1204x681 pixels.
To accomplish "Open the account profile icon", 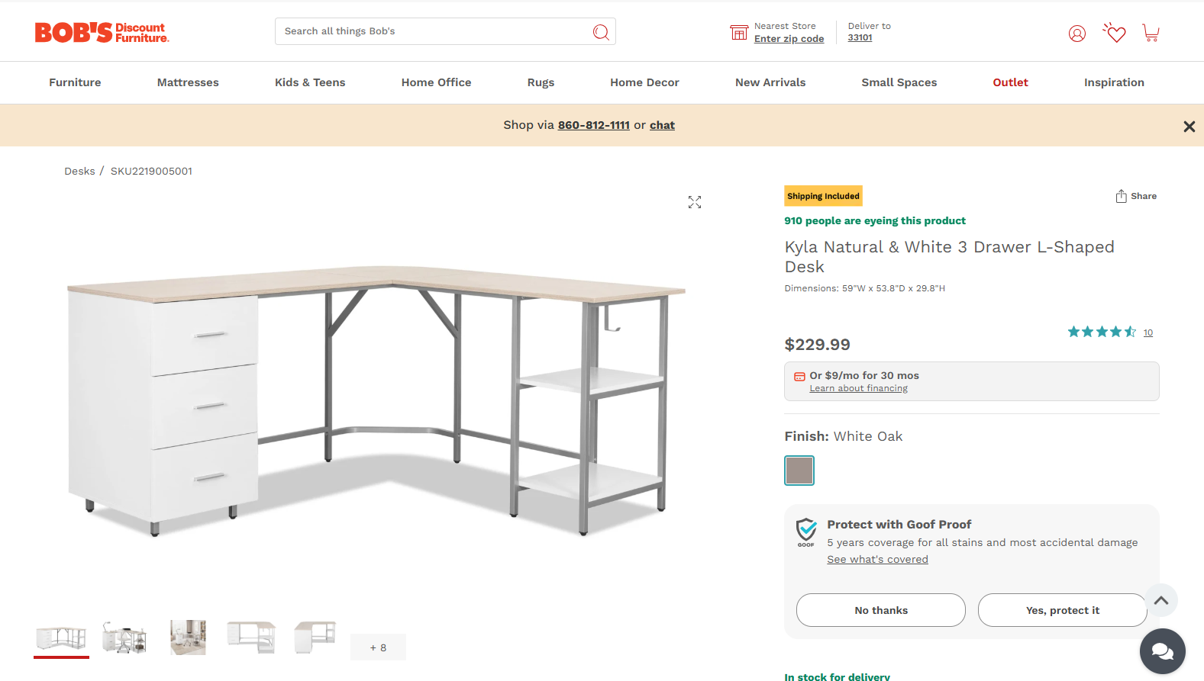I will pos(1076,34).
